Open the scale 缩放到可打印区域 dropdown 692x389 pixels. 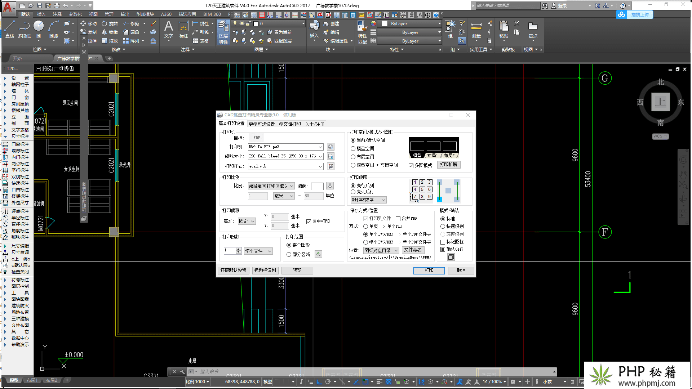pyautogui.click(x=271, y=186)
